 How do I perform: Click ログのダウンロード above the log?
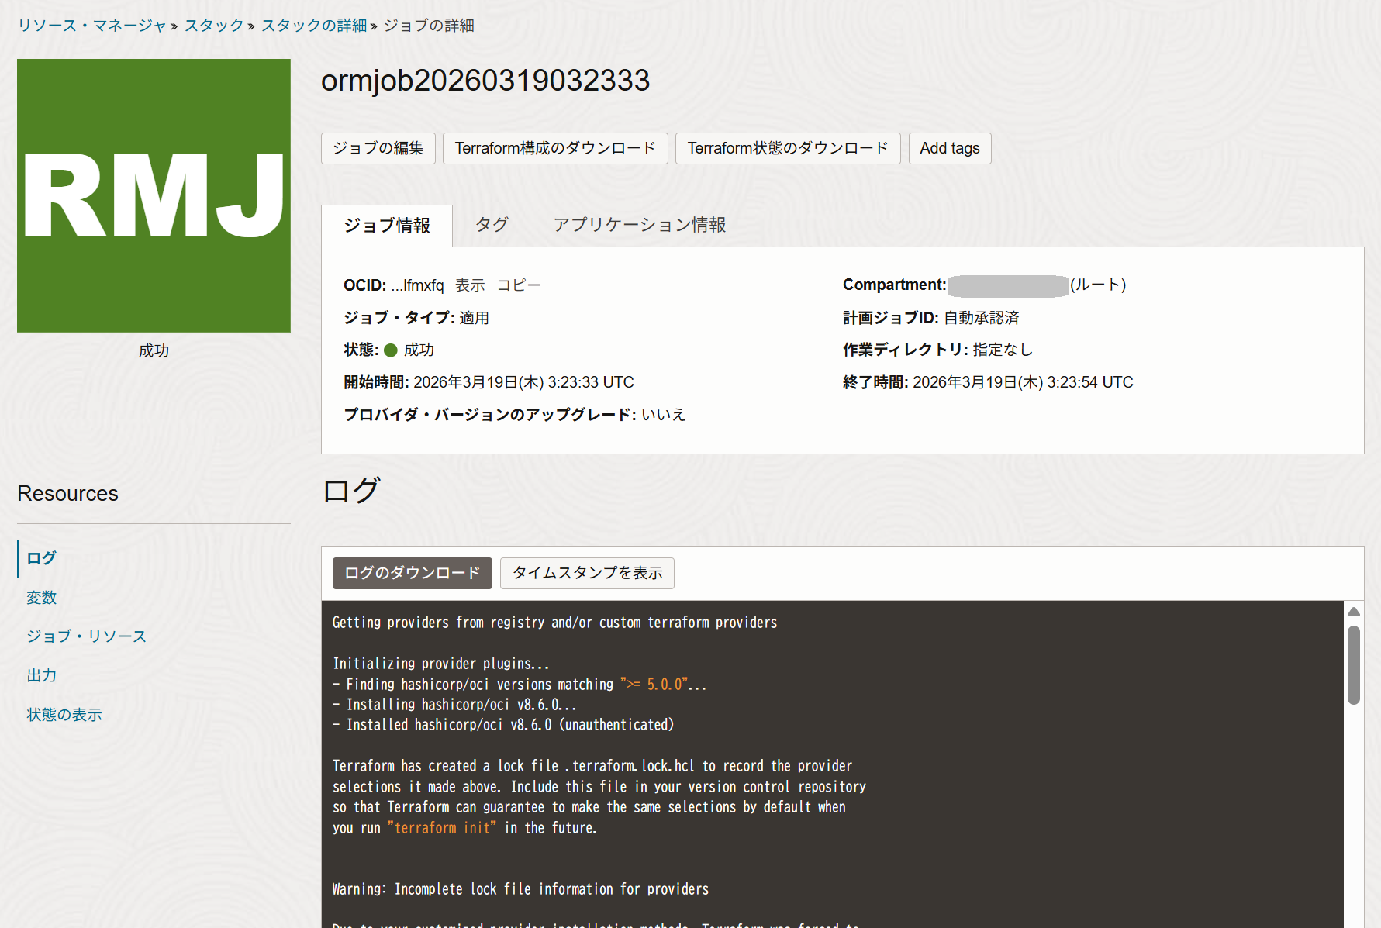(412, 573)
